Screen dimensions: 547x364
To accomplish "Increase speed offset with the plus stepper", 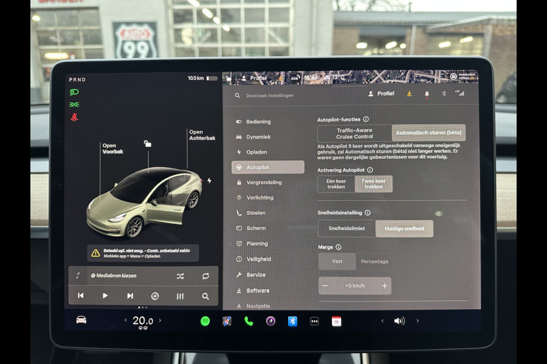I will pos(384,285).
